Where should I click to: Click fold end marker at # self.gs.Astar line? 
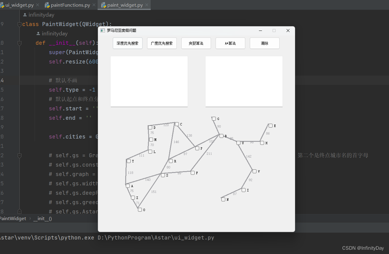19,212
